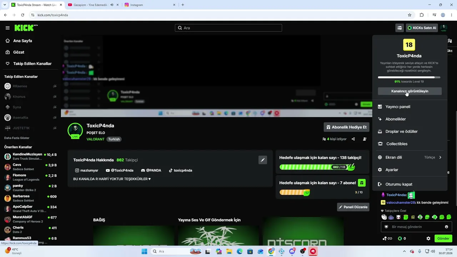
Task: Expand the Ekran dili language submenu
Action: (410, 157)
